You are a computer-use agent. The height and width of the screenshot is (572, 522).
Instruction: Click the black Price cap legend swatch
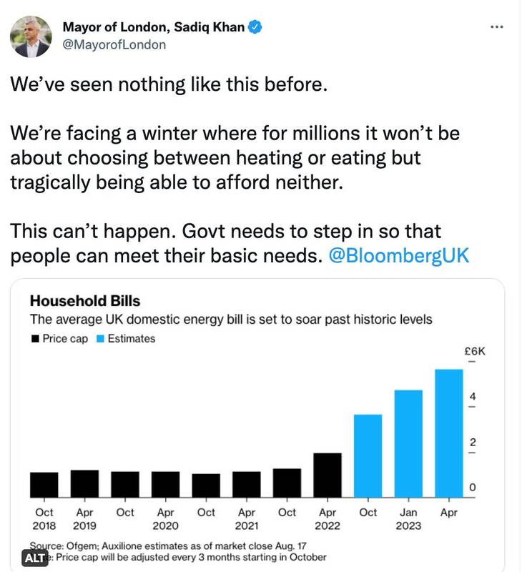point(34,339)
